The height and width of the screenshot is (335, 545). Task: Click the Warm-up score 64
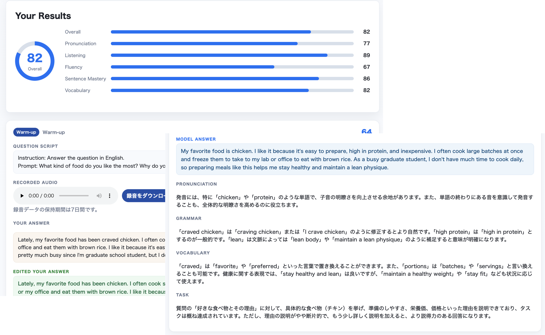click(x=366, y=130)
